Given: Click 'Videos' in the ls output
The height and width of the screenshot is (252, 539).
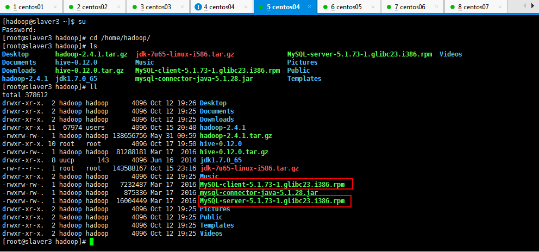Looking at the screenshot, I should (450, 54).
